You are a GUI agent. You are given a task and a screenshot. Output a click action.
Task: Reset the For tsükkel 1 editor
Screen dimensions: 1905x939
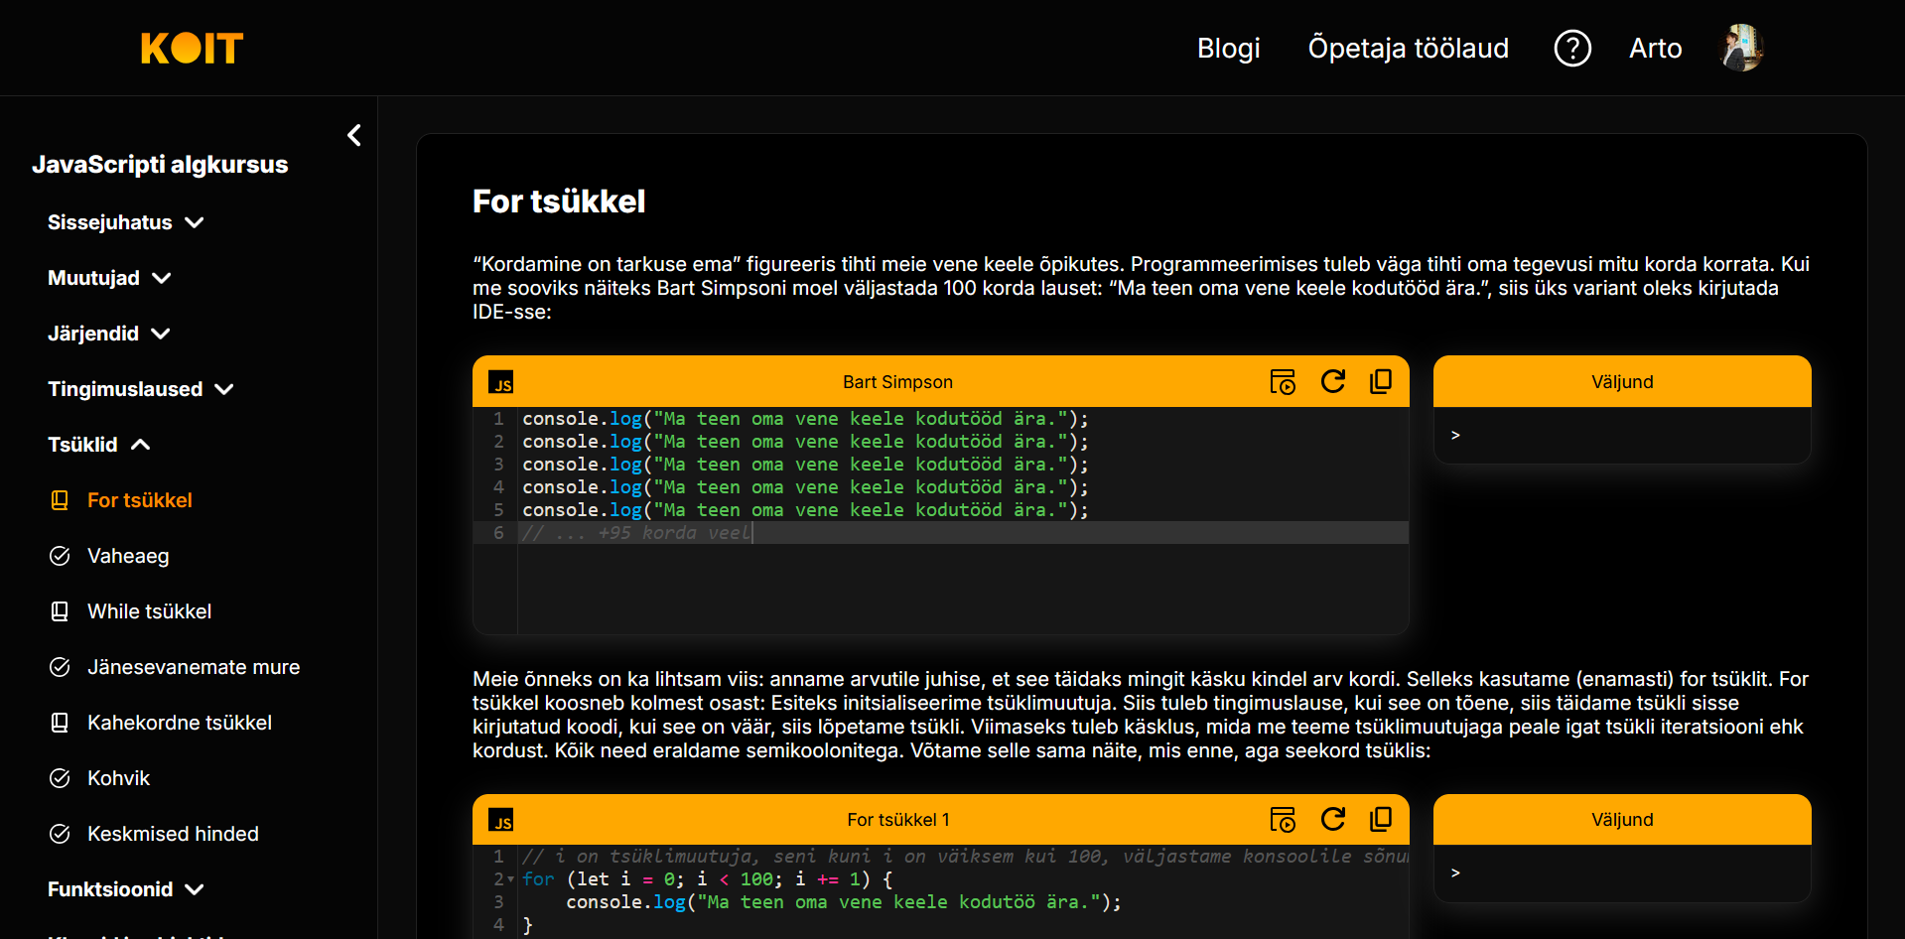click(x=1332, y=820)
